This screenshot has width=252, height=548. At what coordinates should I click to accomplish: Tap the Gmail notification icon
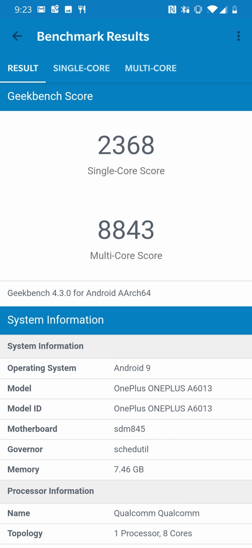coord(42,10)
